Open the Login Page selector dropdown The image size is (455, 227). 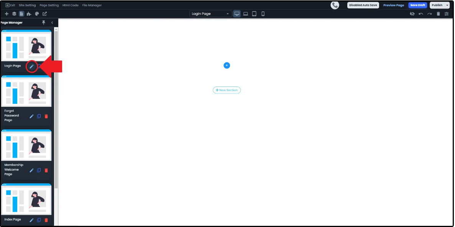click(x=210, y=14)
